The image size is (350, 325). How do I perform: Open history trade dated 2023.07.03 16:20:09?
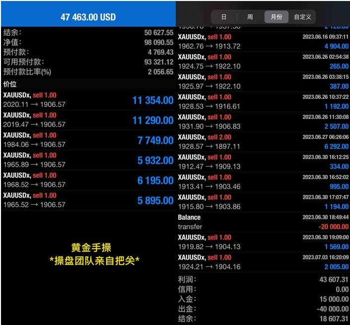(x=263, y=262)
